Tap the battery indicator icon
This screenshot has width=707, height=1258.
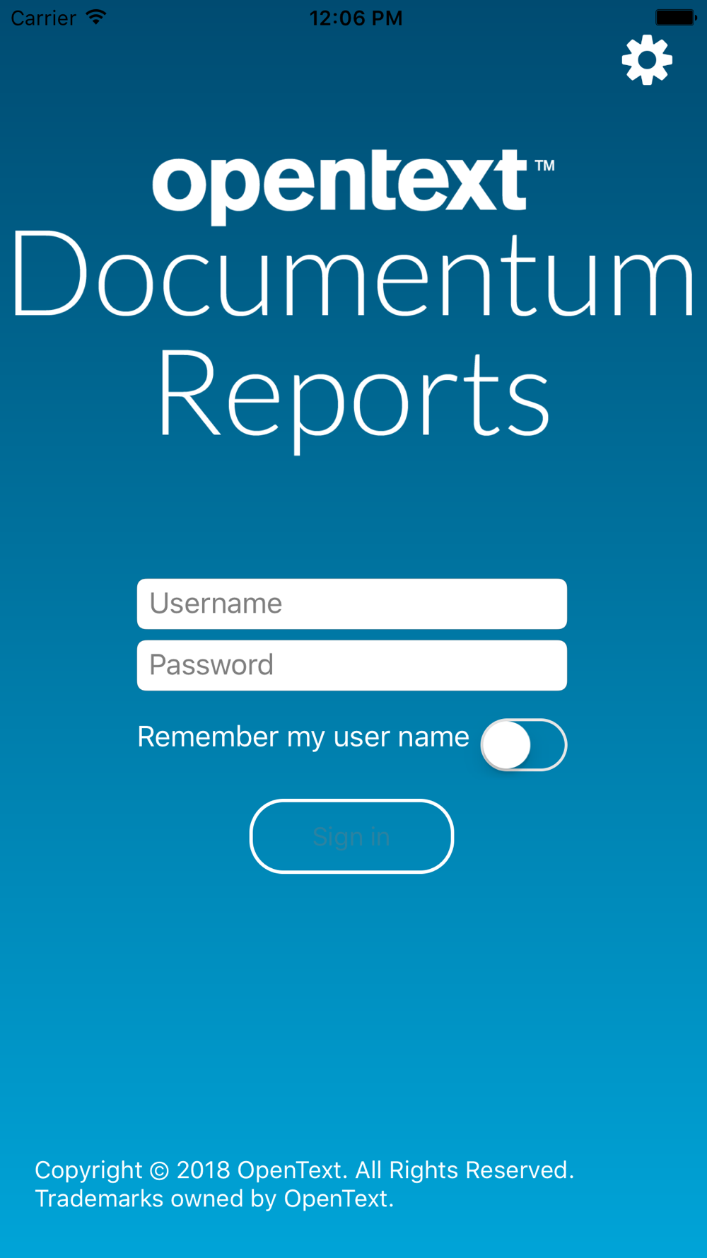[x=676, y=17]
